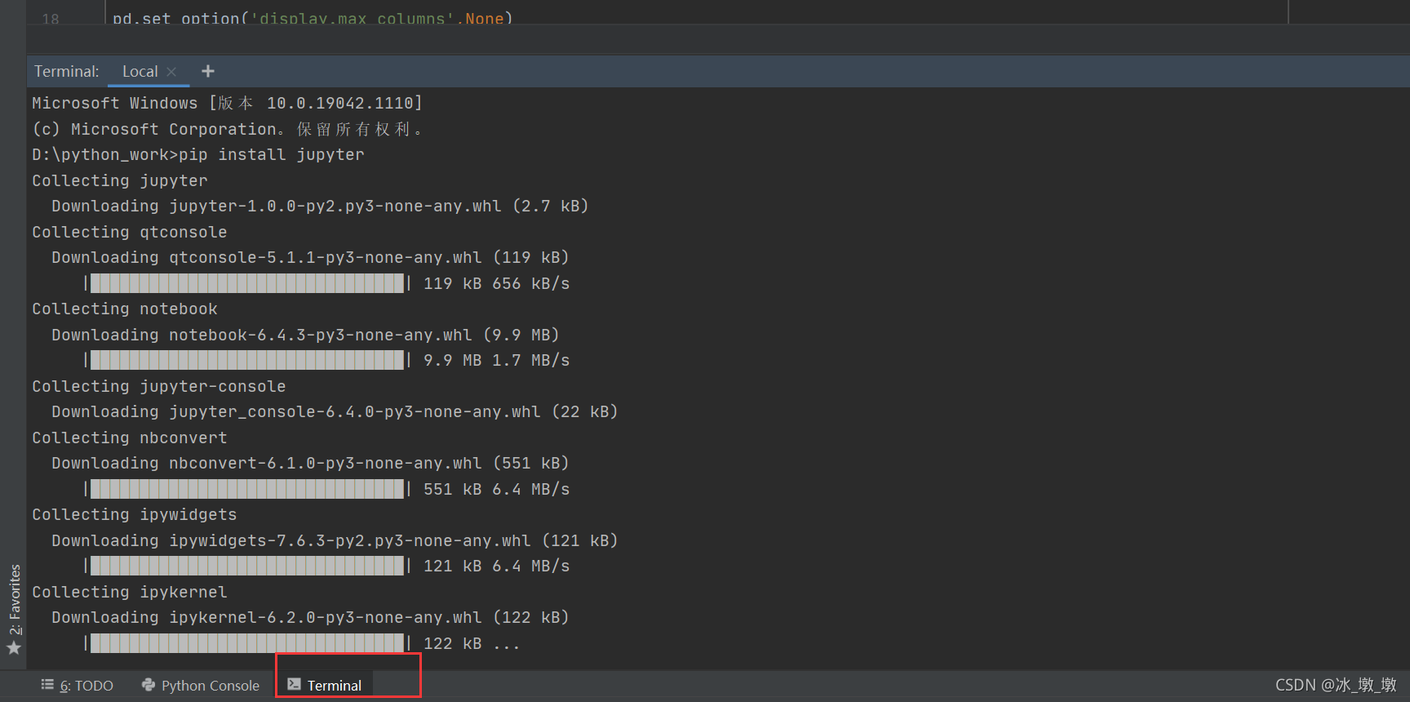
Task: Click the qtconsole 119 kB progress bar
Action: pyautogui.click(x=247, y=283)
